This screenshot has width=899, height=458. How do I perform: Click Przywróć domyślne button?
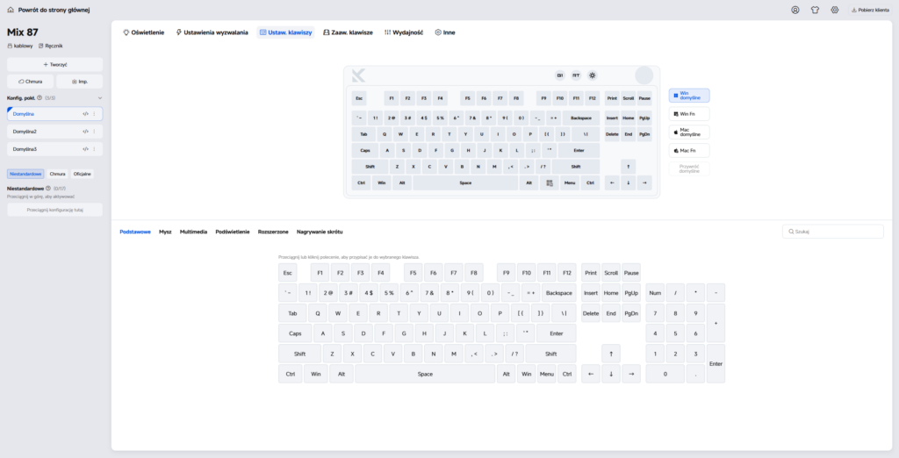tap(689, 169)
